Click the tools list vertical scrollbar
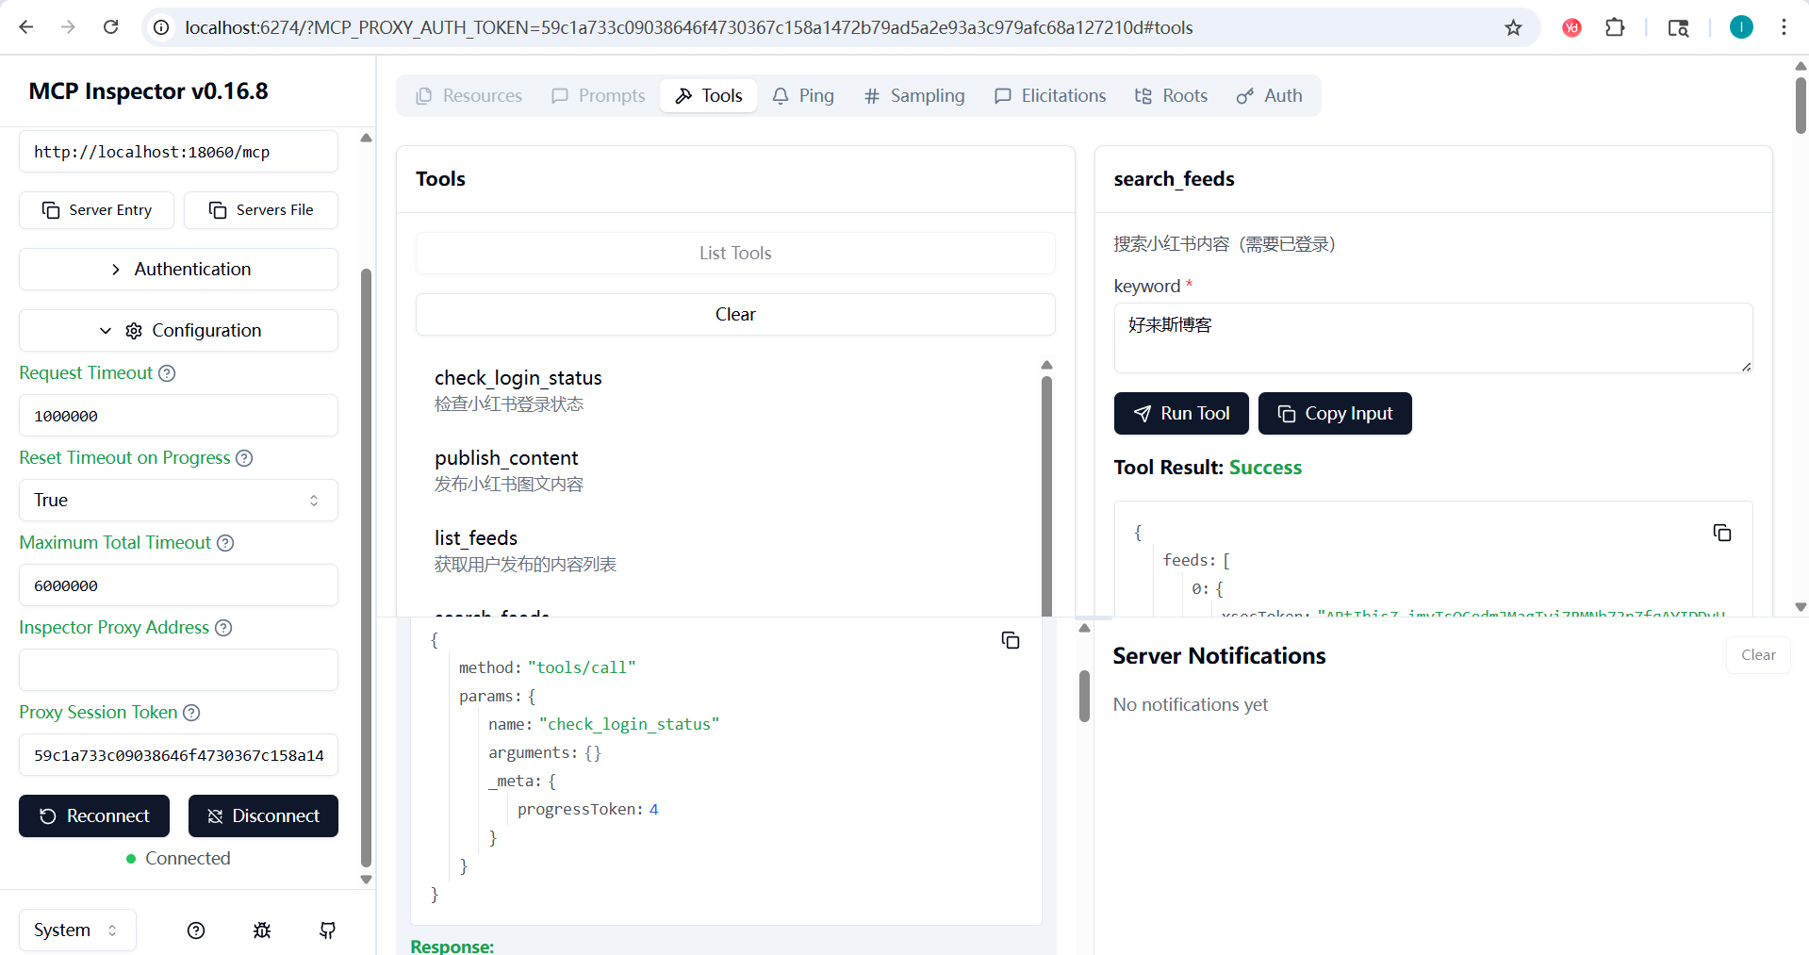 [x=1046, y=490]
